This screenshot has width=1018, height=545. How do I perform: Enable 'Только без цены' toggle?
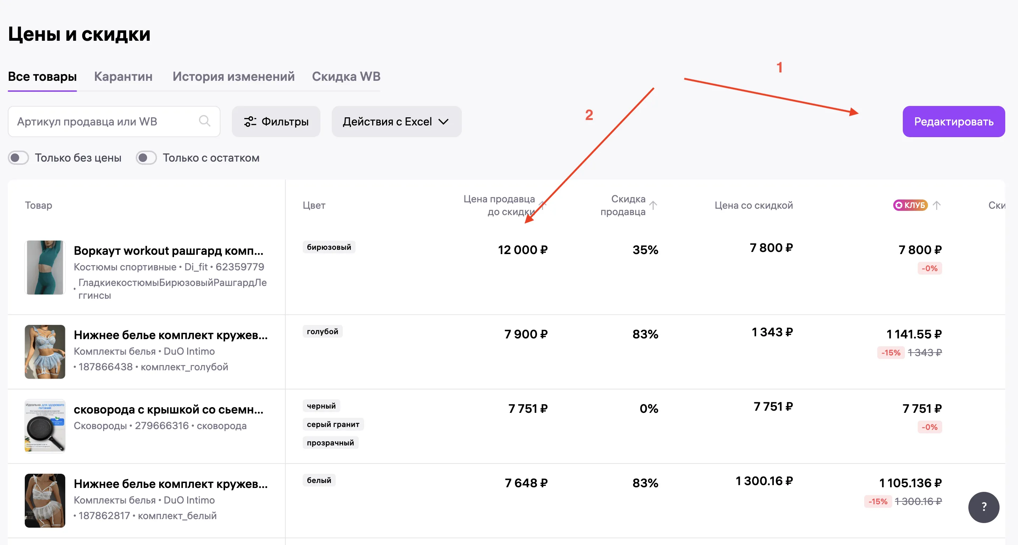pyautogui.click(x=18, y=158)
